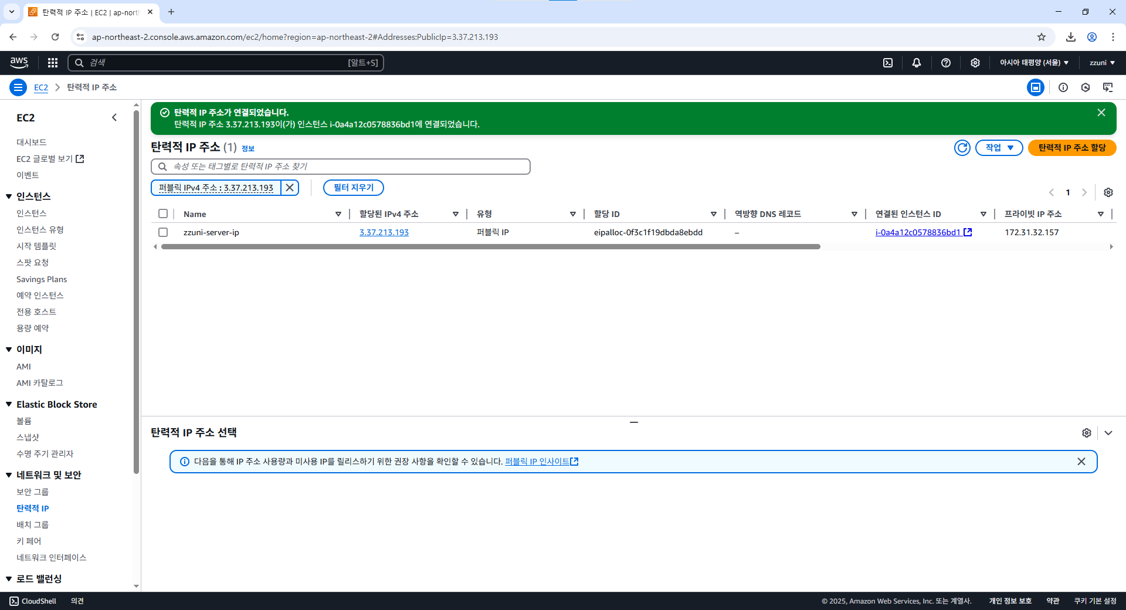1126x610 pixels.
Task: Open instance i-0a4a12c0578836bd1 link
Action: tap(918, 232)
